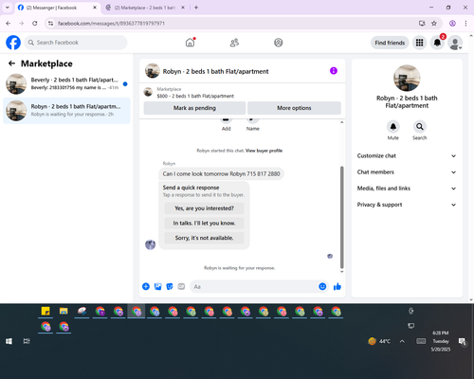Go back from Marketplace with arrow
Screen dimensions: 474x379
[x=11, y=63]
